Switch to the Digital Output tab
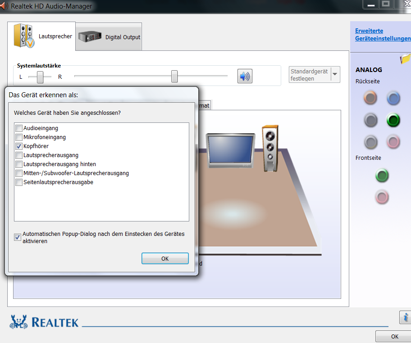 [x=109, y=37]
